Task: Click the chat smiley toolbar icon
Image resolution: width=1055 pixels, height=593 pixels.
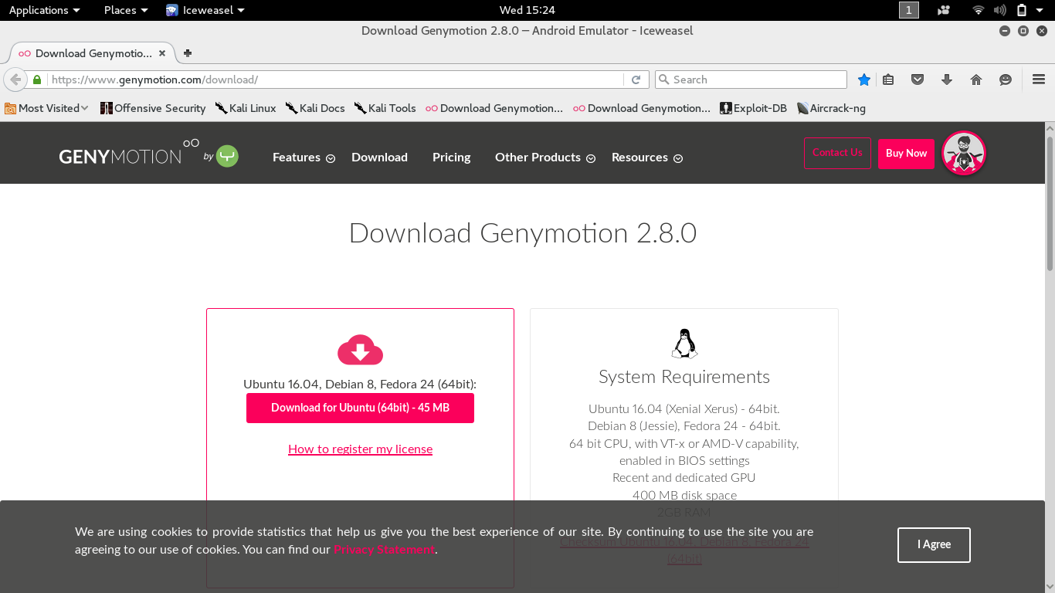Action: click(x=1006, y=80)
